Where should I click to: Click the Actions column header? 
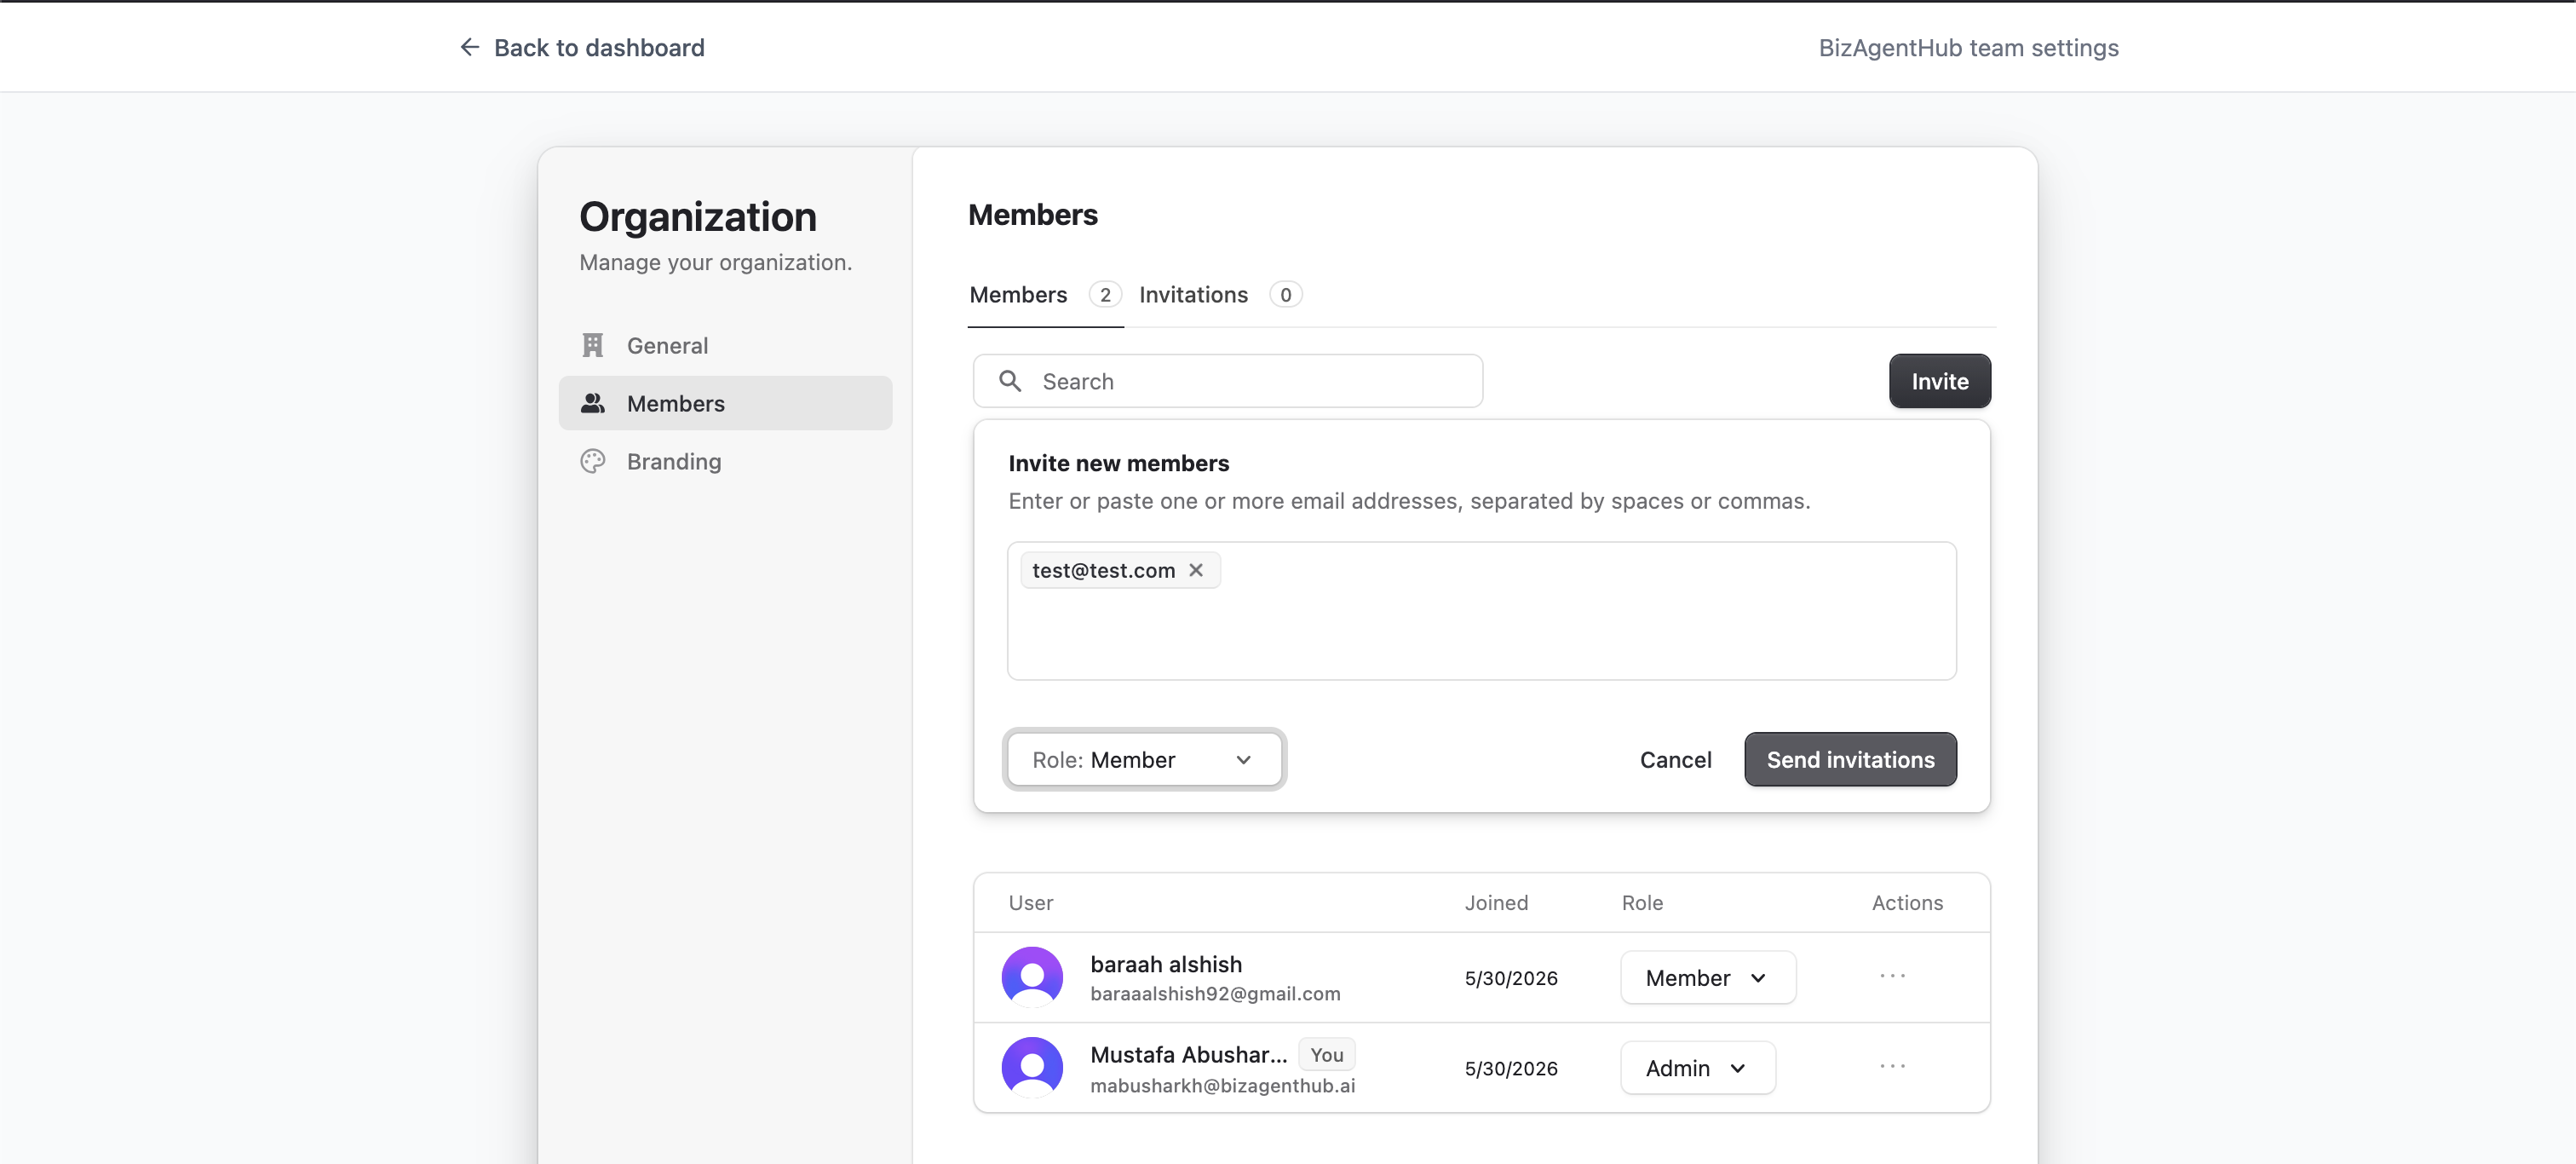(1907, 902)
